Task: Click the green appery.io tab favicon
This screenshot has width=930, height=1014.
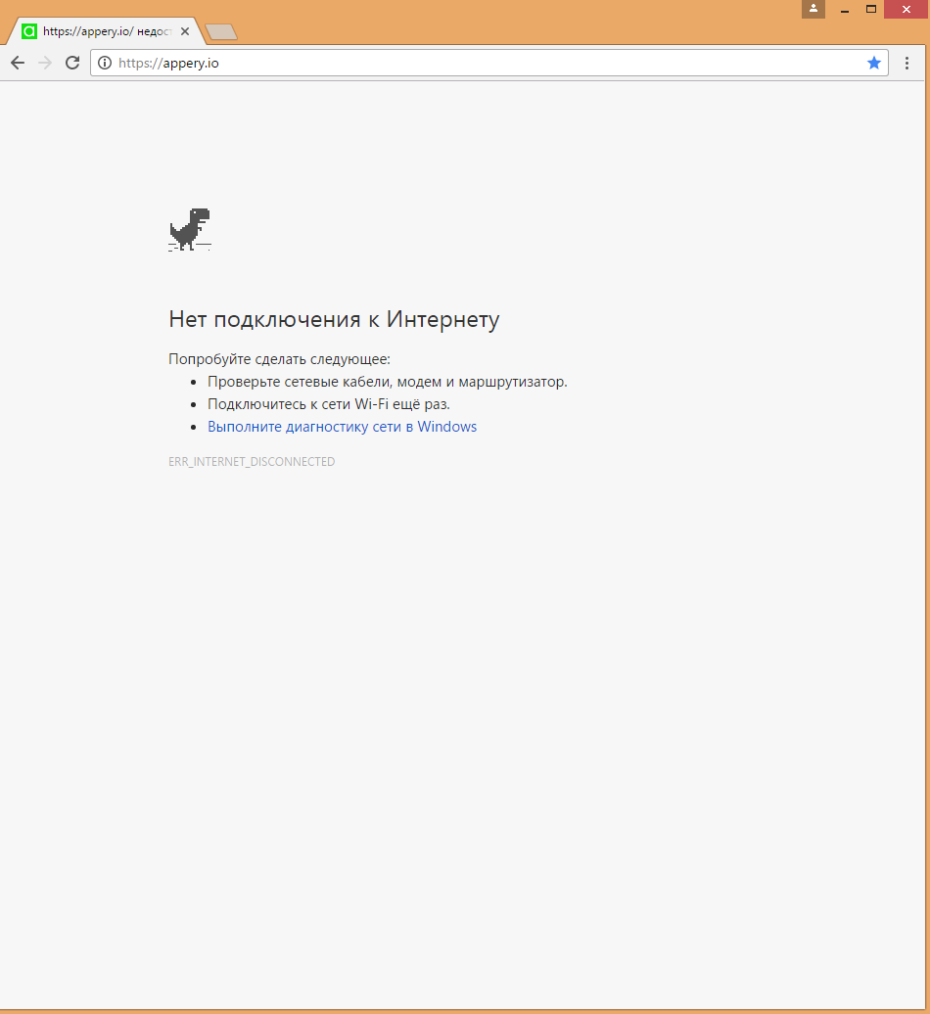Action: (29, 31)
